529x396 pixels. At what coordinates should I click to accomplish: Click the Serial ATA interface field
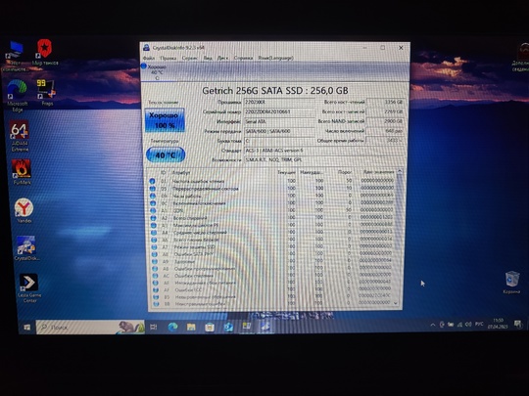point(279,121)
